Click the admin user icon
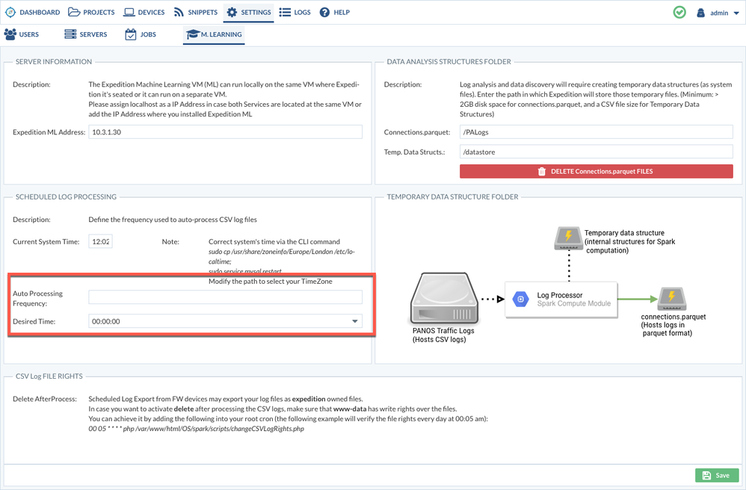Image resolution: width=746 pixels, height=490 pixels. pyautogui.click(x=700, y=13)
